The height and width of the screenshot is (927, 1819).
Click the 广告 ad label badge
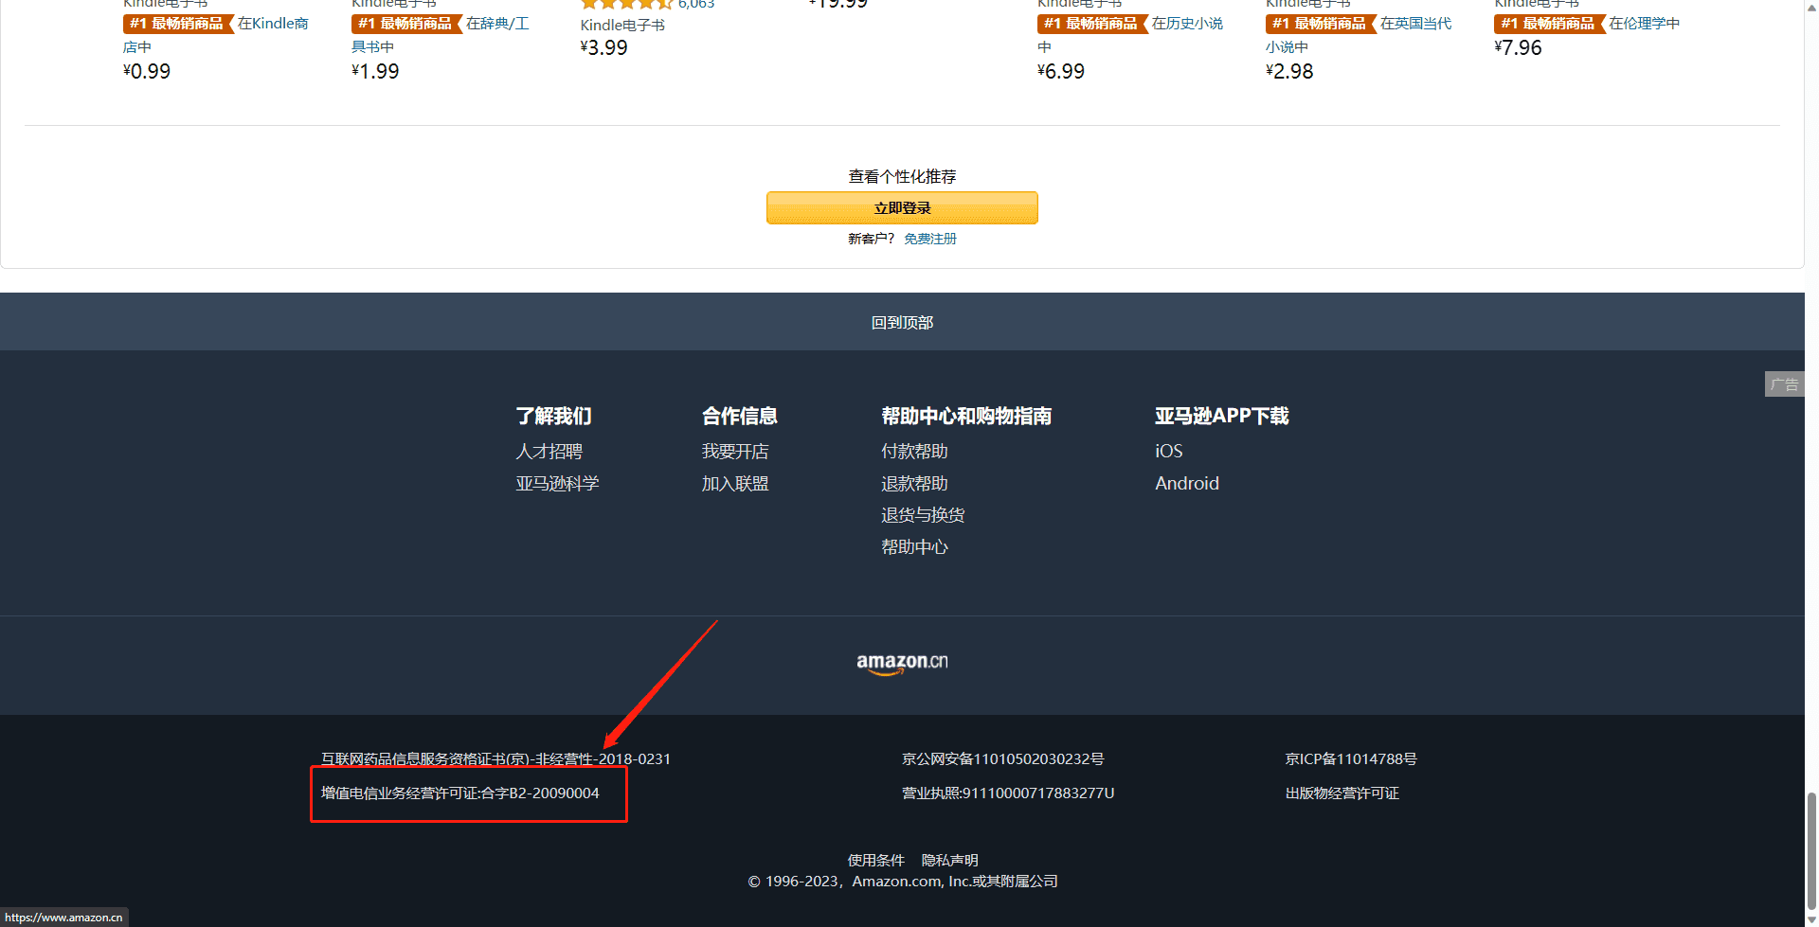pos(1783,384)
